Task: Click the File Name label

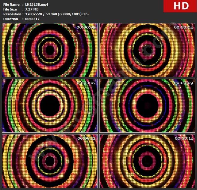Action: click(11, 5)
